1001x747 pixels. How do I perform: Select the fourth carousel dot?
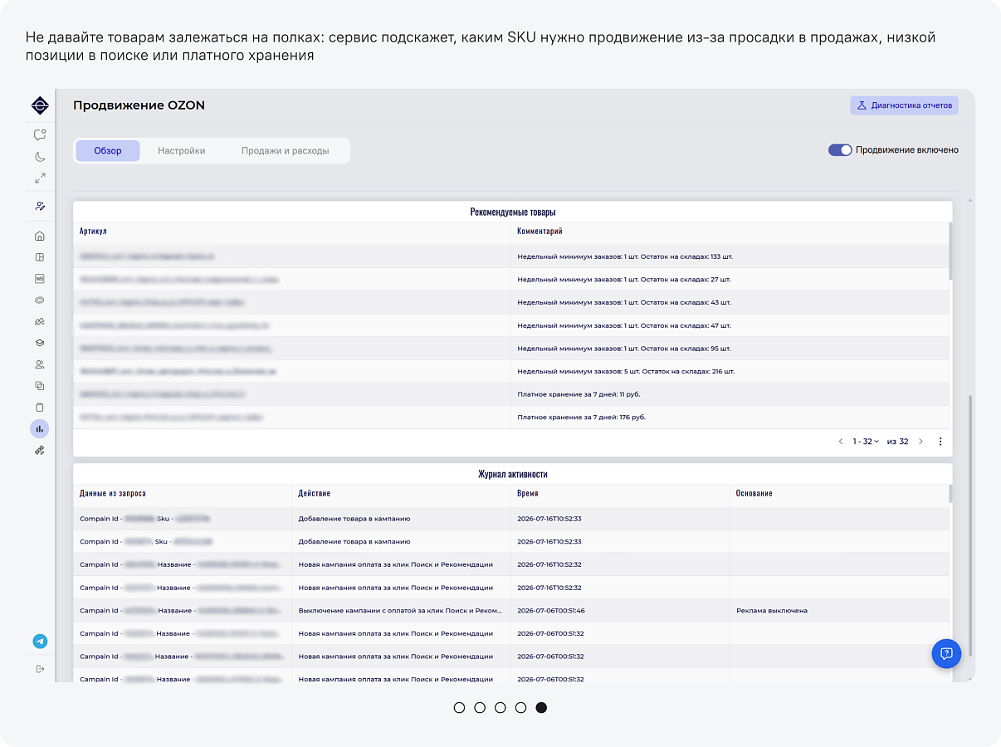[520, 708]
